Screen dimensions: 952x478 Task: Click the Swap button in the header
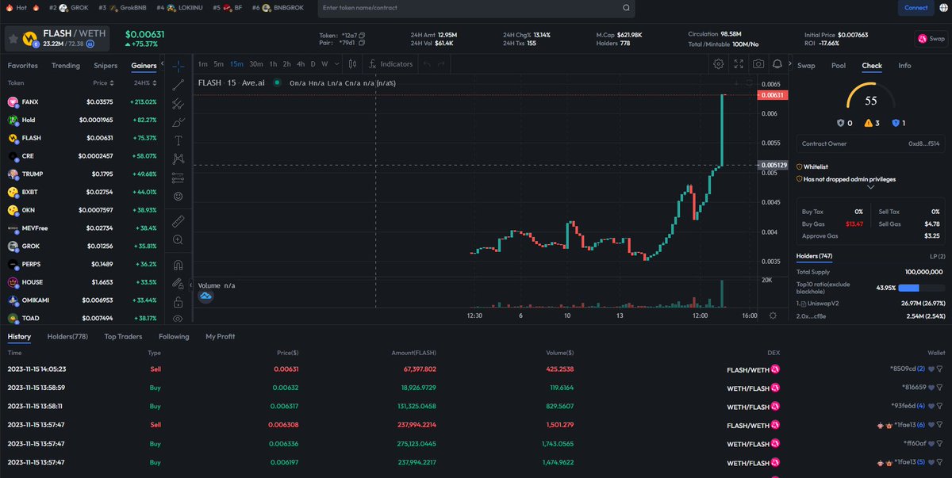pyautogui.click(x=931, y=38)
